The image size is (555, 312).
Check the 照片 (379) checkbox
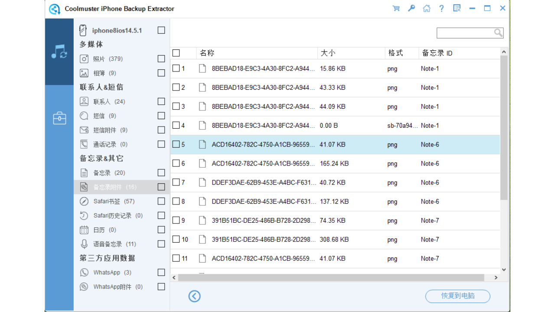(161, 58)
